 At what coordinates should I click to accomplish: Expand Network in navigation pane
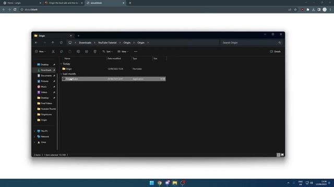(34, 137)
